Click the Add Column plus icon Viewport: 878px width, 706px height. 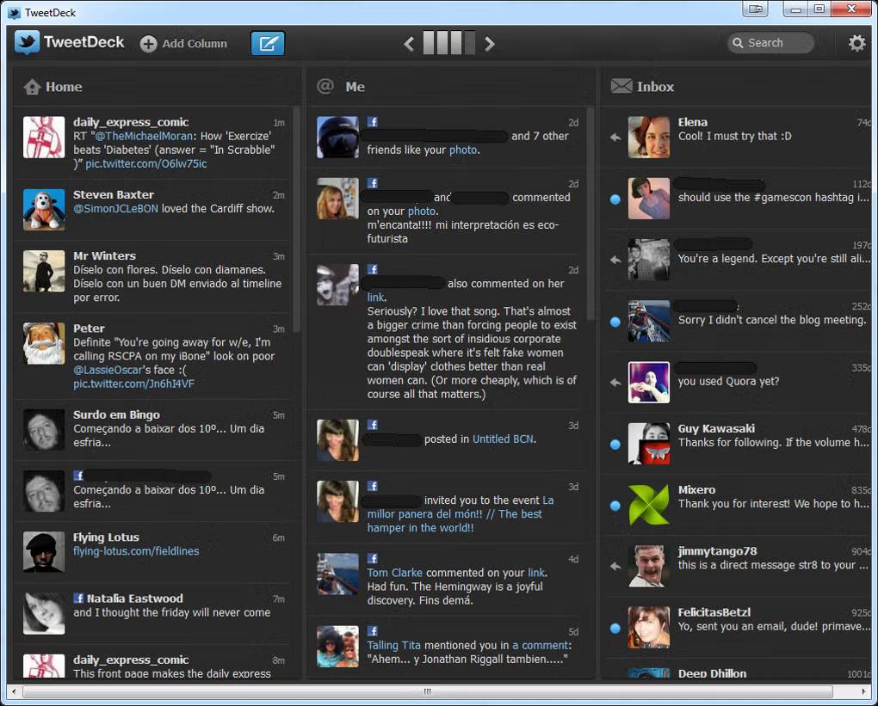(148, 44)
